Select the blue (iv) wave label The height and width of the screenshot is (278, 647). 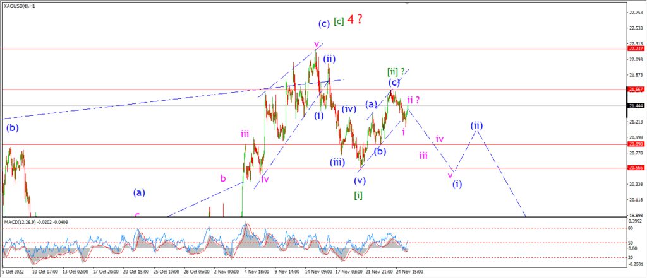click(x=349, y=109)
